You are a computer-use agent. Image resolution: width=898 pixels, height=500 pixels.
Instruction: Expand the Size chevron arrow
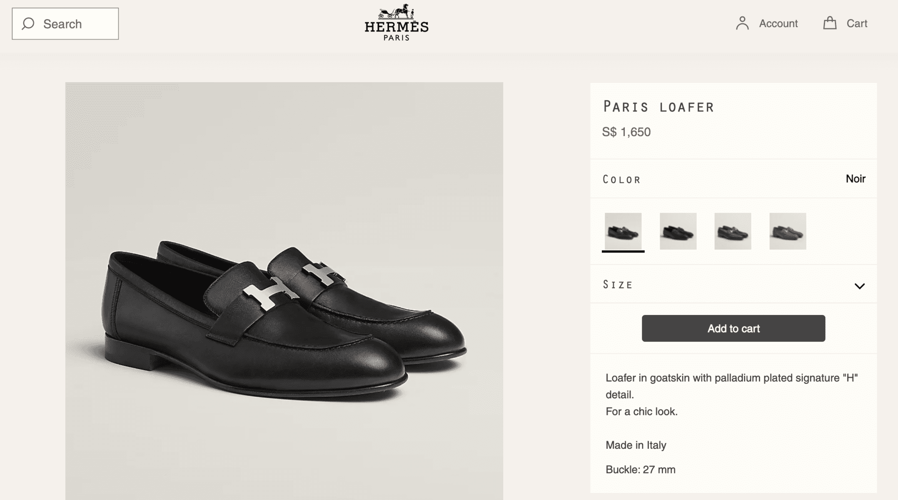click(x=860, y=286)
